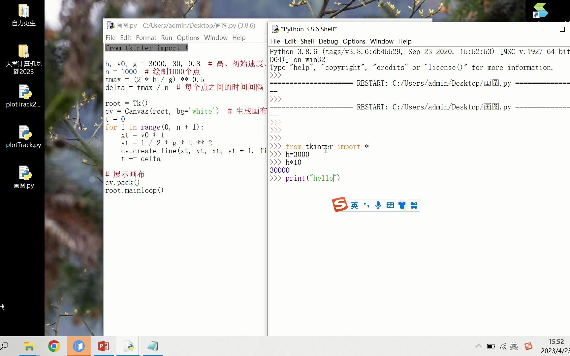This screenshot has width=570, height=356.
Task: Toggle punctuation mode on Sogou bar
Action: pyautogui.click(x=366, y=205)
